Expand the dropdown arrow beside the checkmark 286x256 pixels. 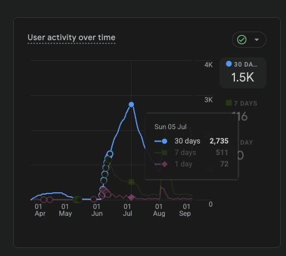257,40
